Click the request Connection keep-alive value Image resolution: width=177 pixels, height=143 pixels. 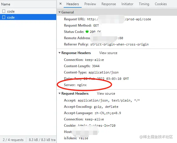click(x=94, y=119)
